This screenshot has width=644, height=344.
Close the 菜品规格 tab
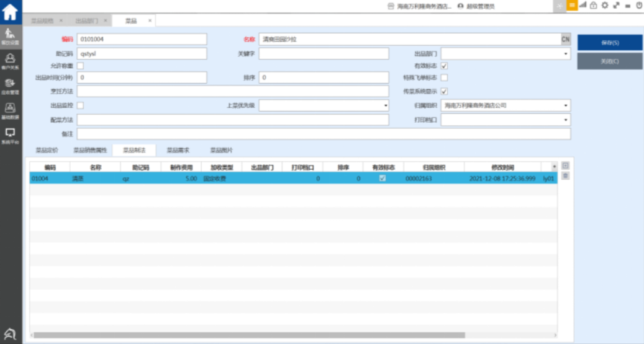pyautogui.click(x=61, y=20)
